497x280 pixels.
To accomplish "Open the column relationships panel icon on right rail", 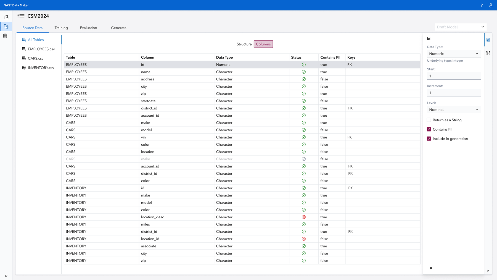I will tap(488, 53).
